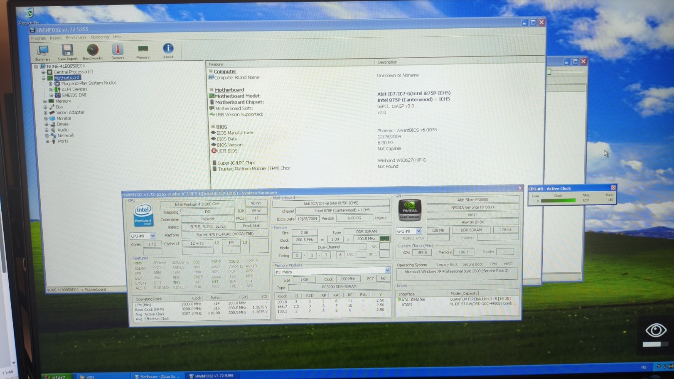
Task: Click the HU language indicator in tray
Action: point(644,367)
